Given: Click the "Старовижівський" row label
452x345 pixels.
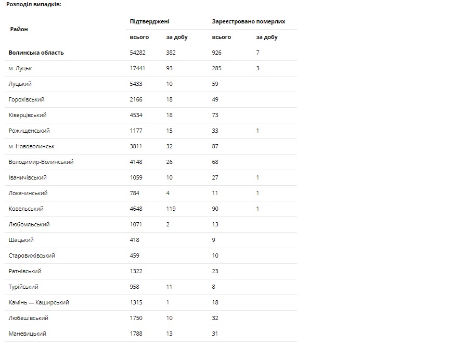Looking at the screenshot, I should (x=32, y=255).
